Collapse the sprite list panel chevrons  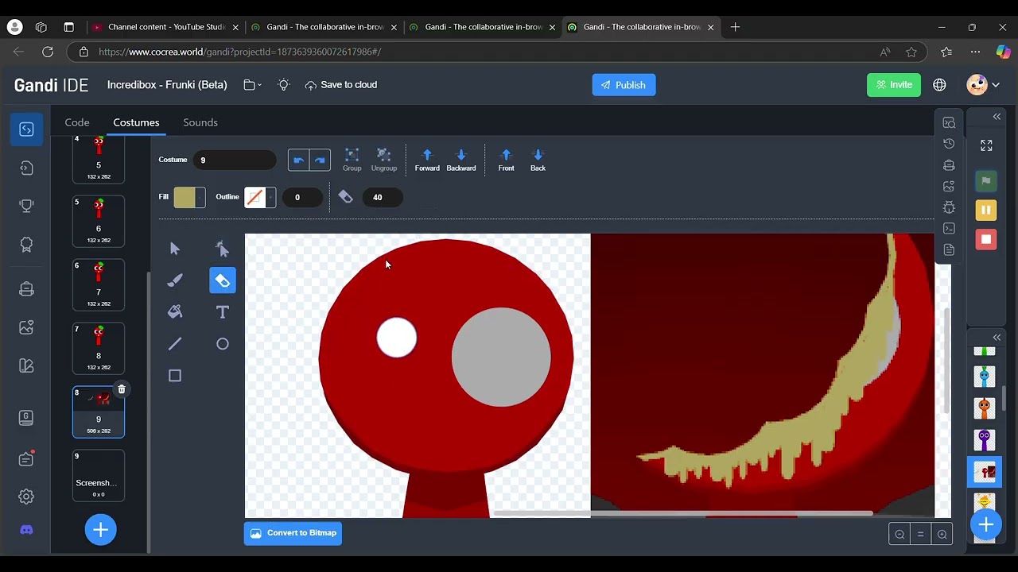click(x=997, y=338)
